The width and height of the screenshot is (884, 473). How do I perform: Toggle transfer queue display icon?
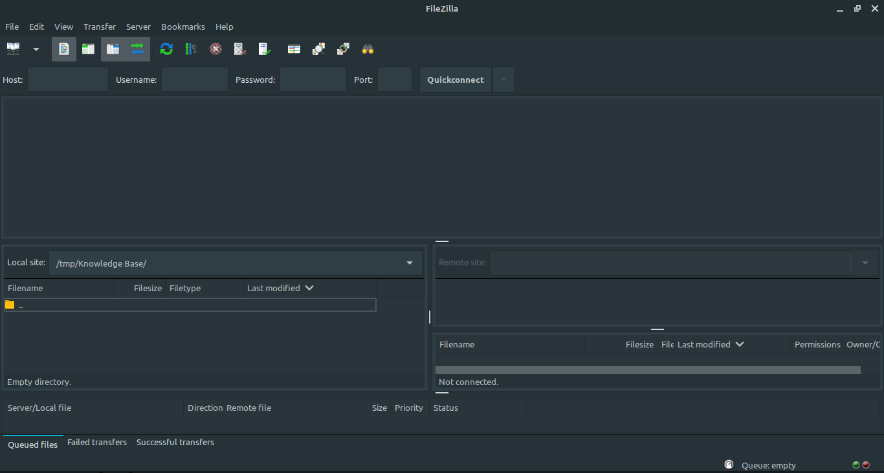pos(137,49)
